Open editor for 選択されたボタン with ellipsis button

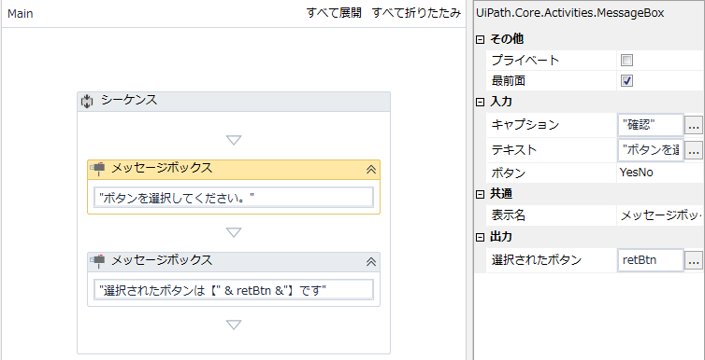(x=693, y=259)
